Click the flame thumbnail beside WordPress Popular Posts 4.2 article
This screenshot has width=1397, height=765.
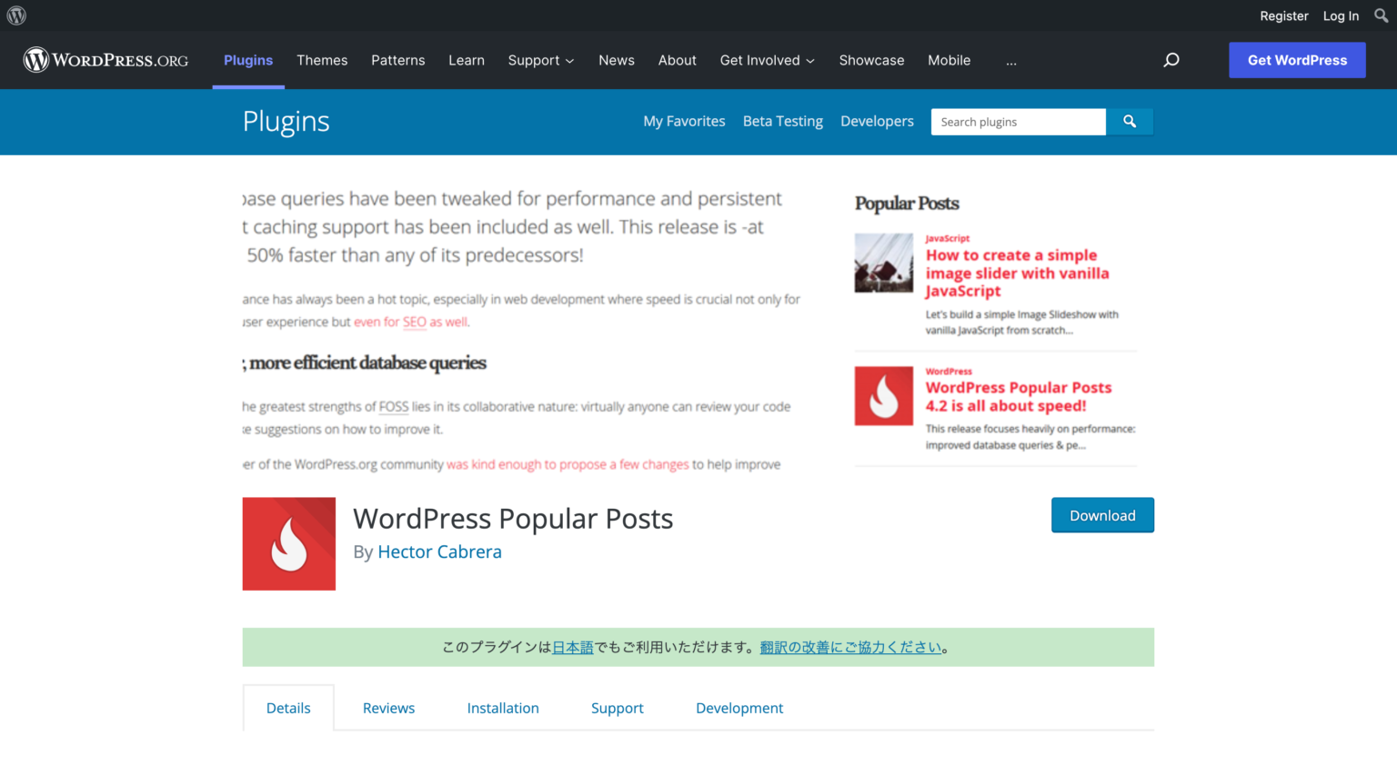(883, 396)
